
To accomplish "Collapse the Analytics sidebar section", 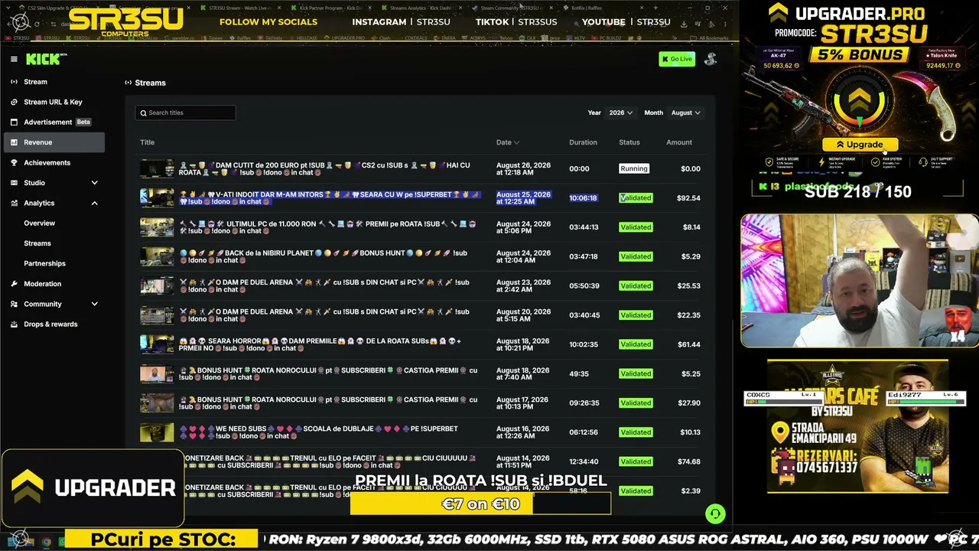I will (95, 203).
